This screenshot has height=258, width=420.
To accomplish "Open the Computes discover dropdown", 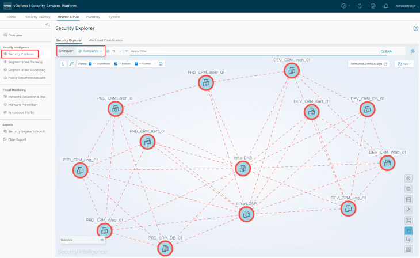I will pos(90,51).
